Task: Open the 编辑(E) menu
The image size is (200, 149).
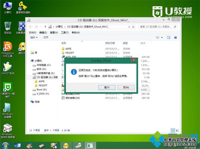Action: tap(43, 33)
